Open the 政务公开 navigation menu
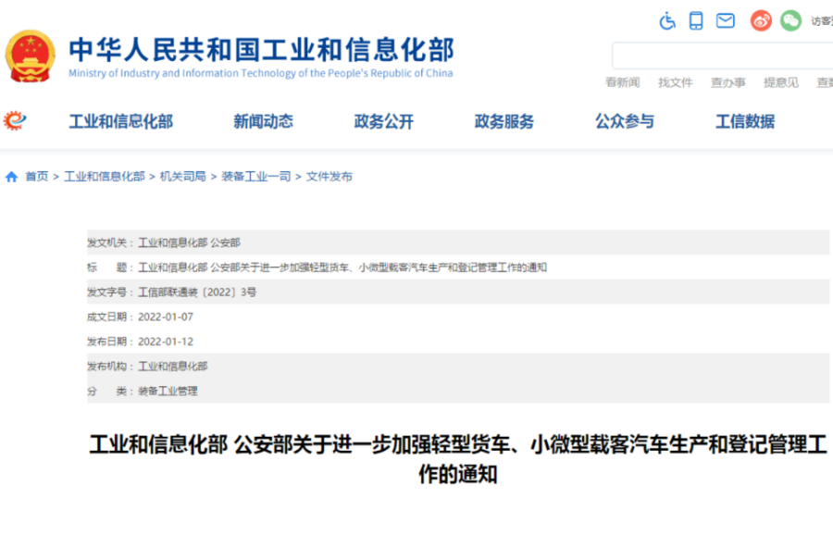 [383, 121]
